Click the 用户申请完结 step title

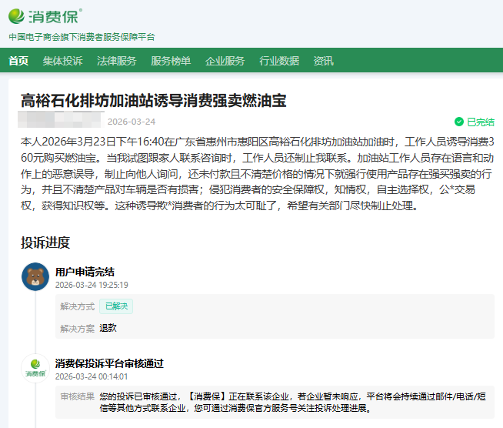point(85,272)
